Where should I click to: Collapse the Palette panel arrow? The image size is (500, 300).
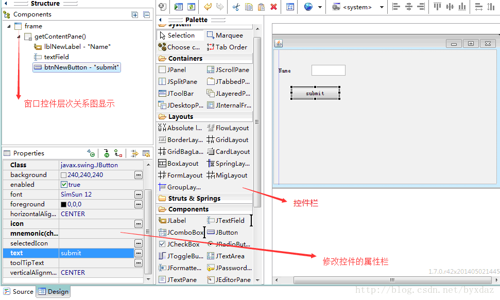[x=160, y=20]
